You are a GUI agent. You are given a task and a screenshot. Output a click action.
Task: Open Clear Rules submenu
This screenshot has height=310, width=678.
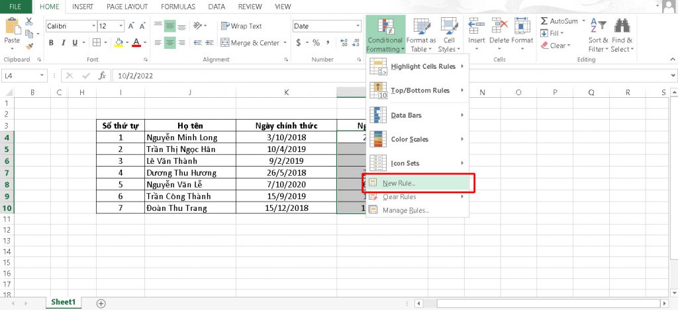click(x=417, y=197)
